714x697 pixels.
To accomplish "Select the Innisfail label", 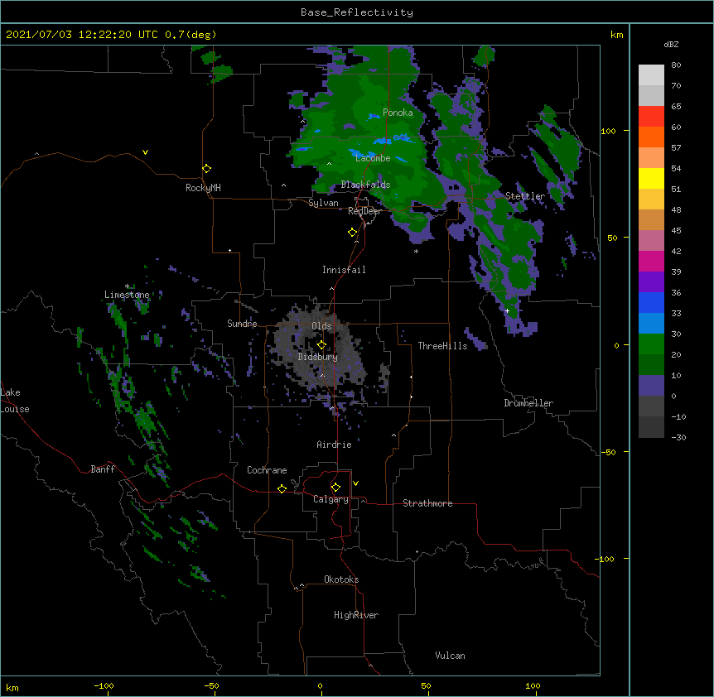I will (344, 270).
